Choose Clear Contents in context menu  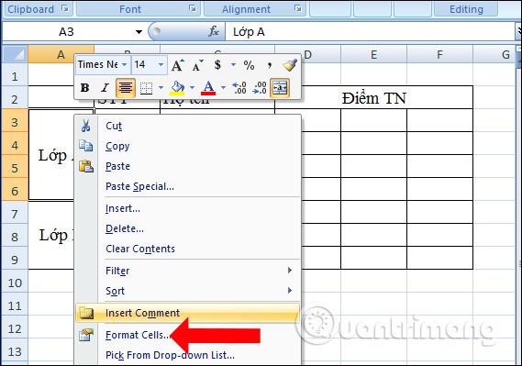pyautogui.click(x=140, y=249)
